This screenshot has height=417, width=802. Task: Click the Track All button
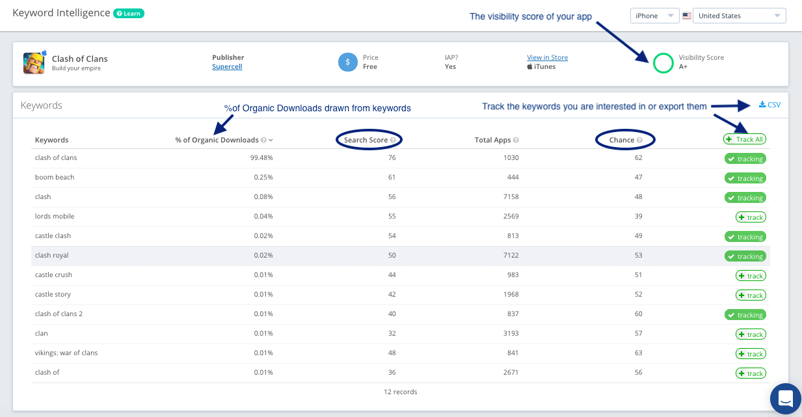point(745,139)
